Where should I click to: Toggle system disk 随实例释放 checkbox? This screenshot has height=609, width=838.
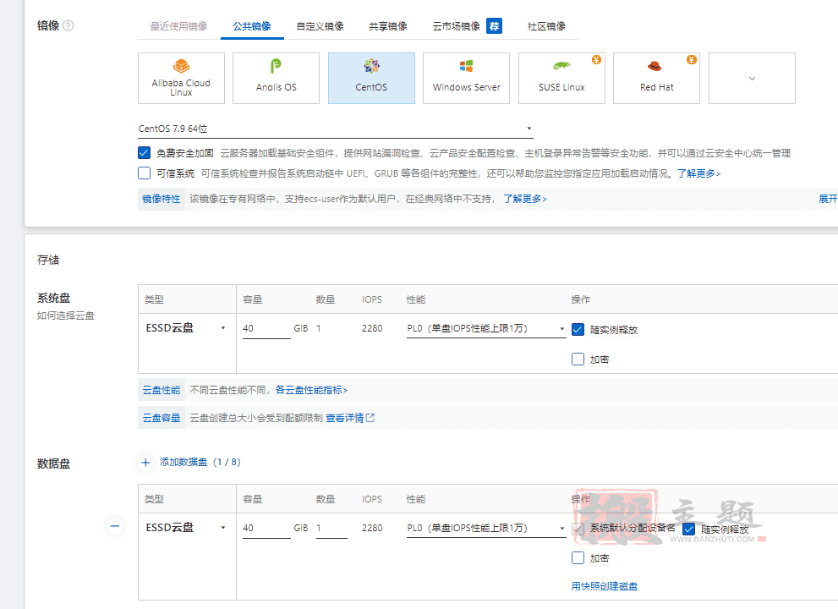(578, 329)
